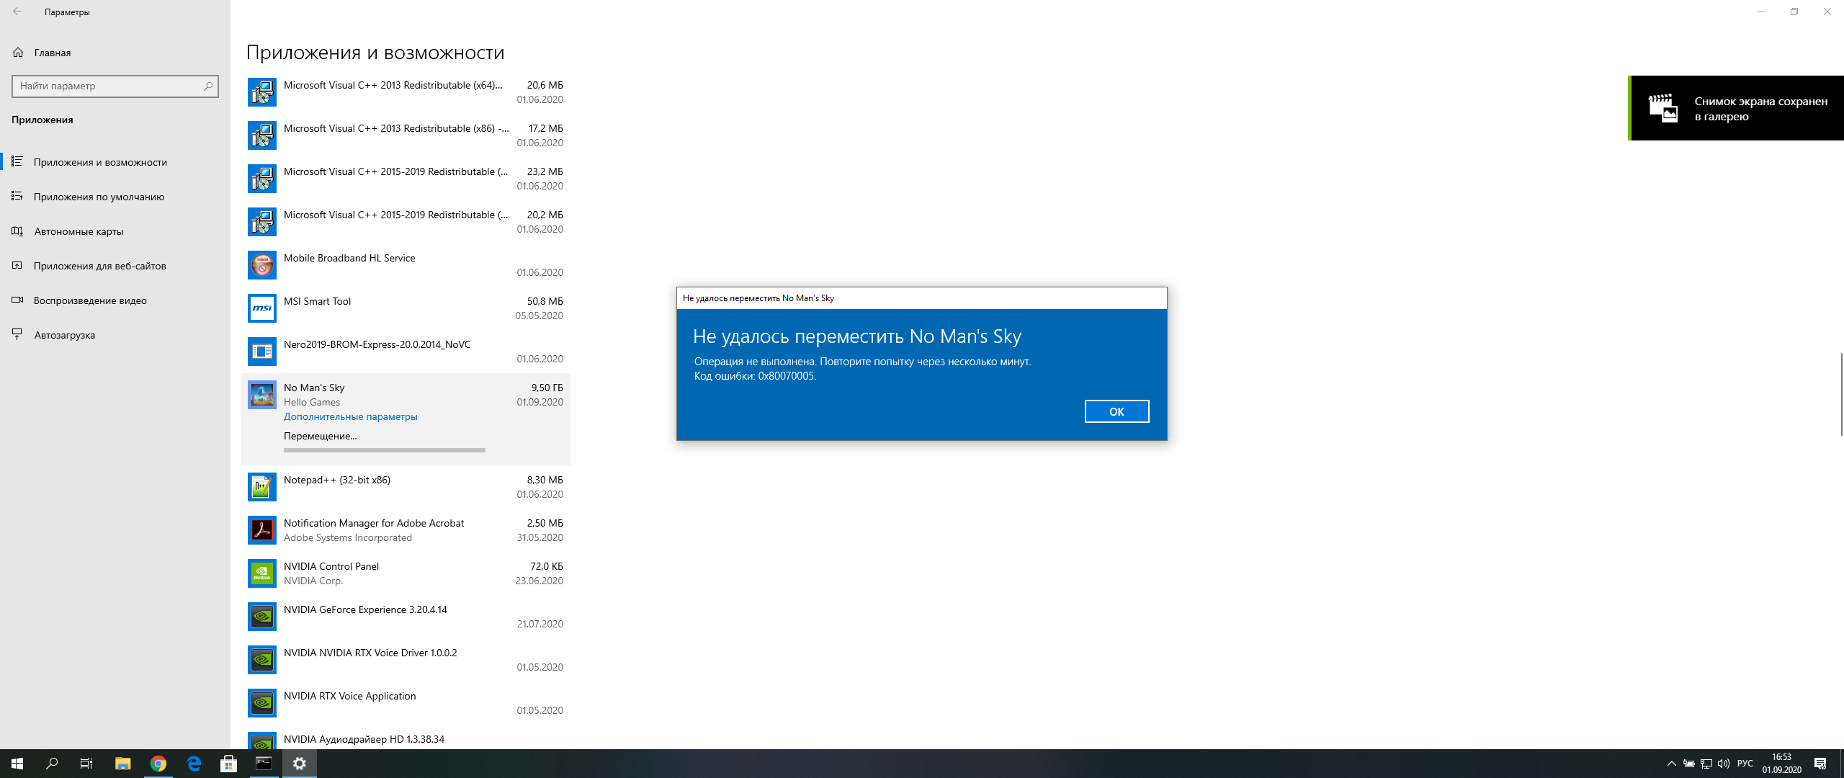Viewport: 1844px width, 778px height.
Task: Open Воспроизведение видео section
Action: 115,300
